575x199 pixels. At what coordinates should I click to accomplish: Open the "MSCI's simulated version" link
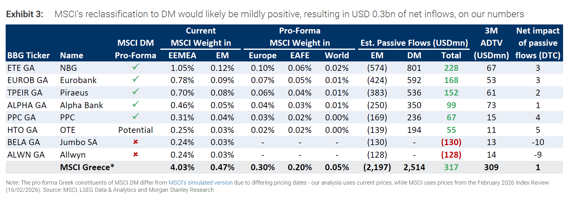click(201, 183)
